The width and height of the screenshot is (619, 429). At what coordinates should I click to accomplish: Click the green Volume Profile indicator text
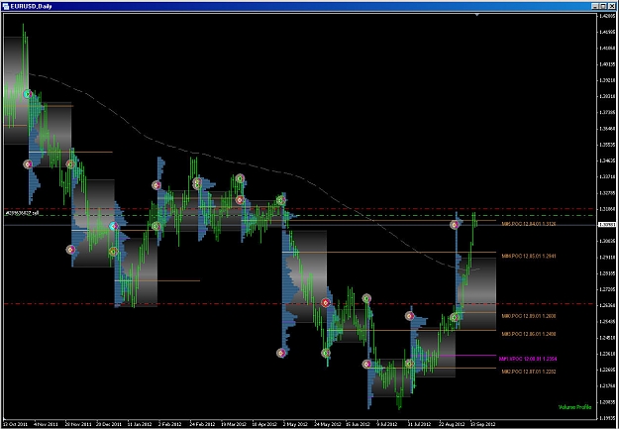click(x=574, y=407)
